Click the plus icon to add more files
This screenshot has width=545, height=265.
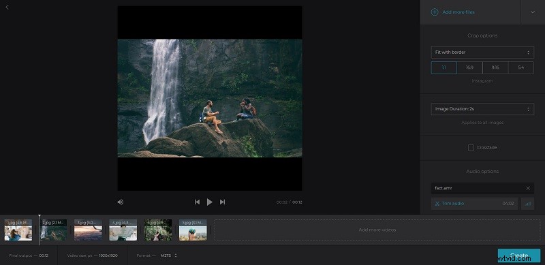tap(435, 12)
